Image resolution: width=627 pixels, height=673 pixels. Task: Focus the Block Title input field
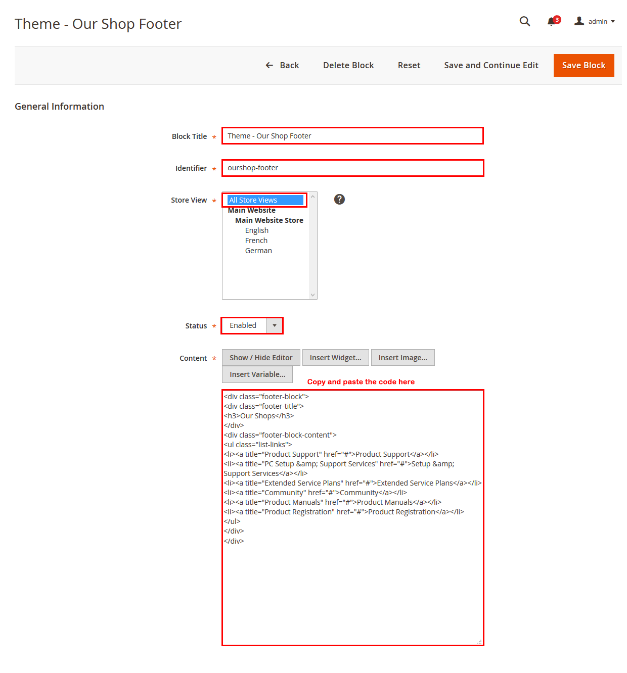pos(352,136)
